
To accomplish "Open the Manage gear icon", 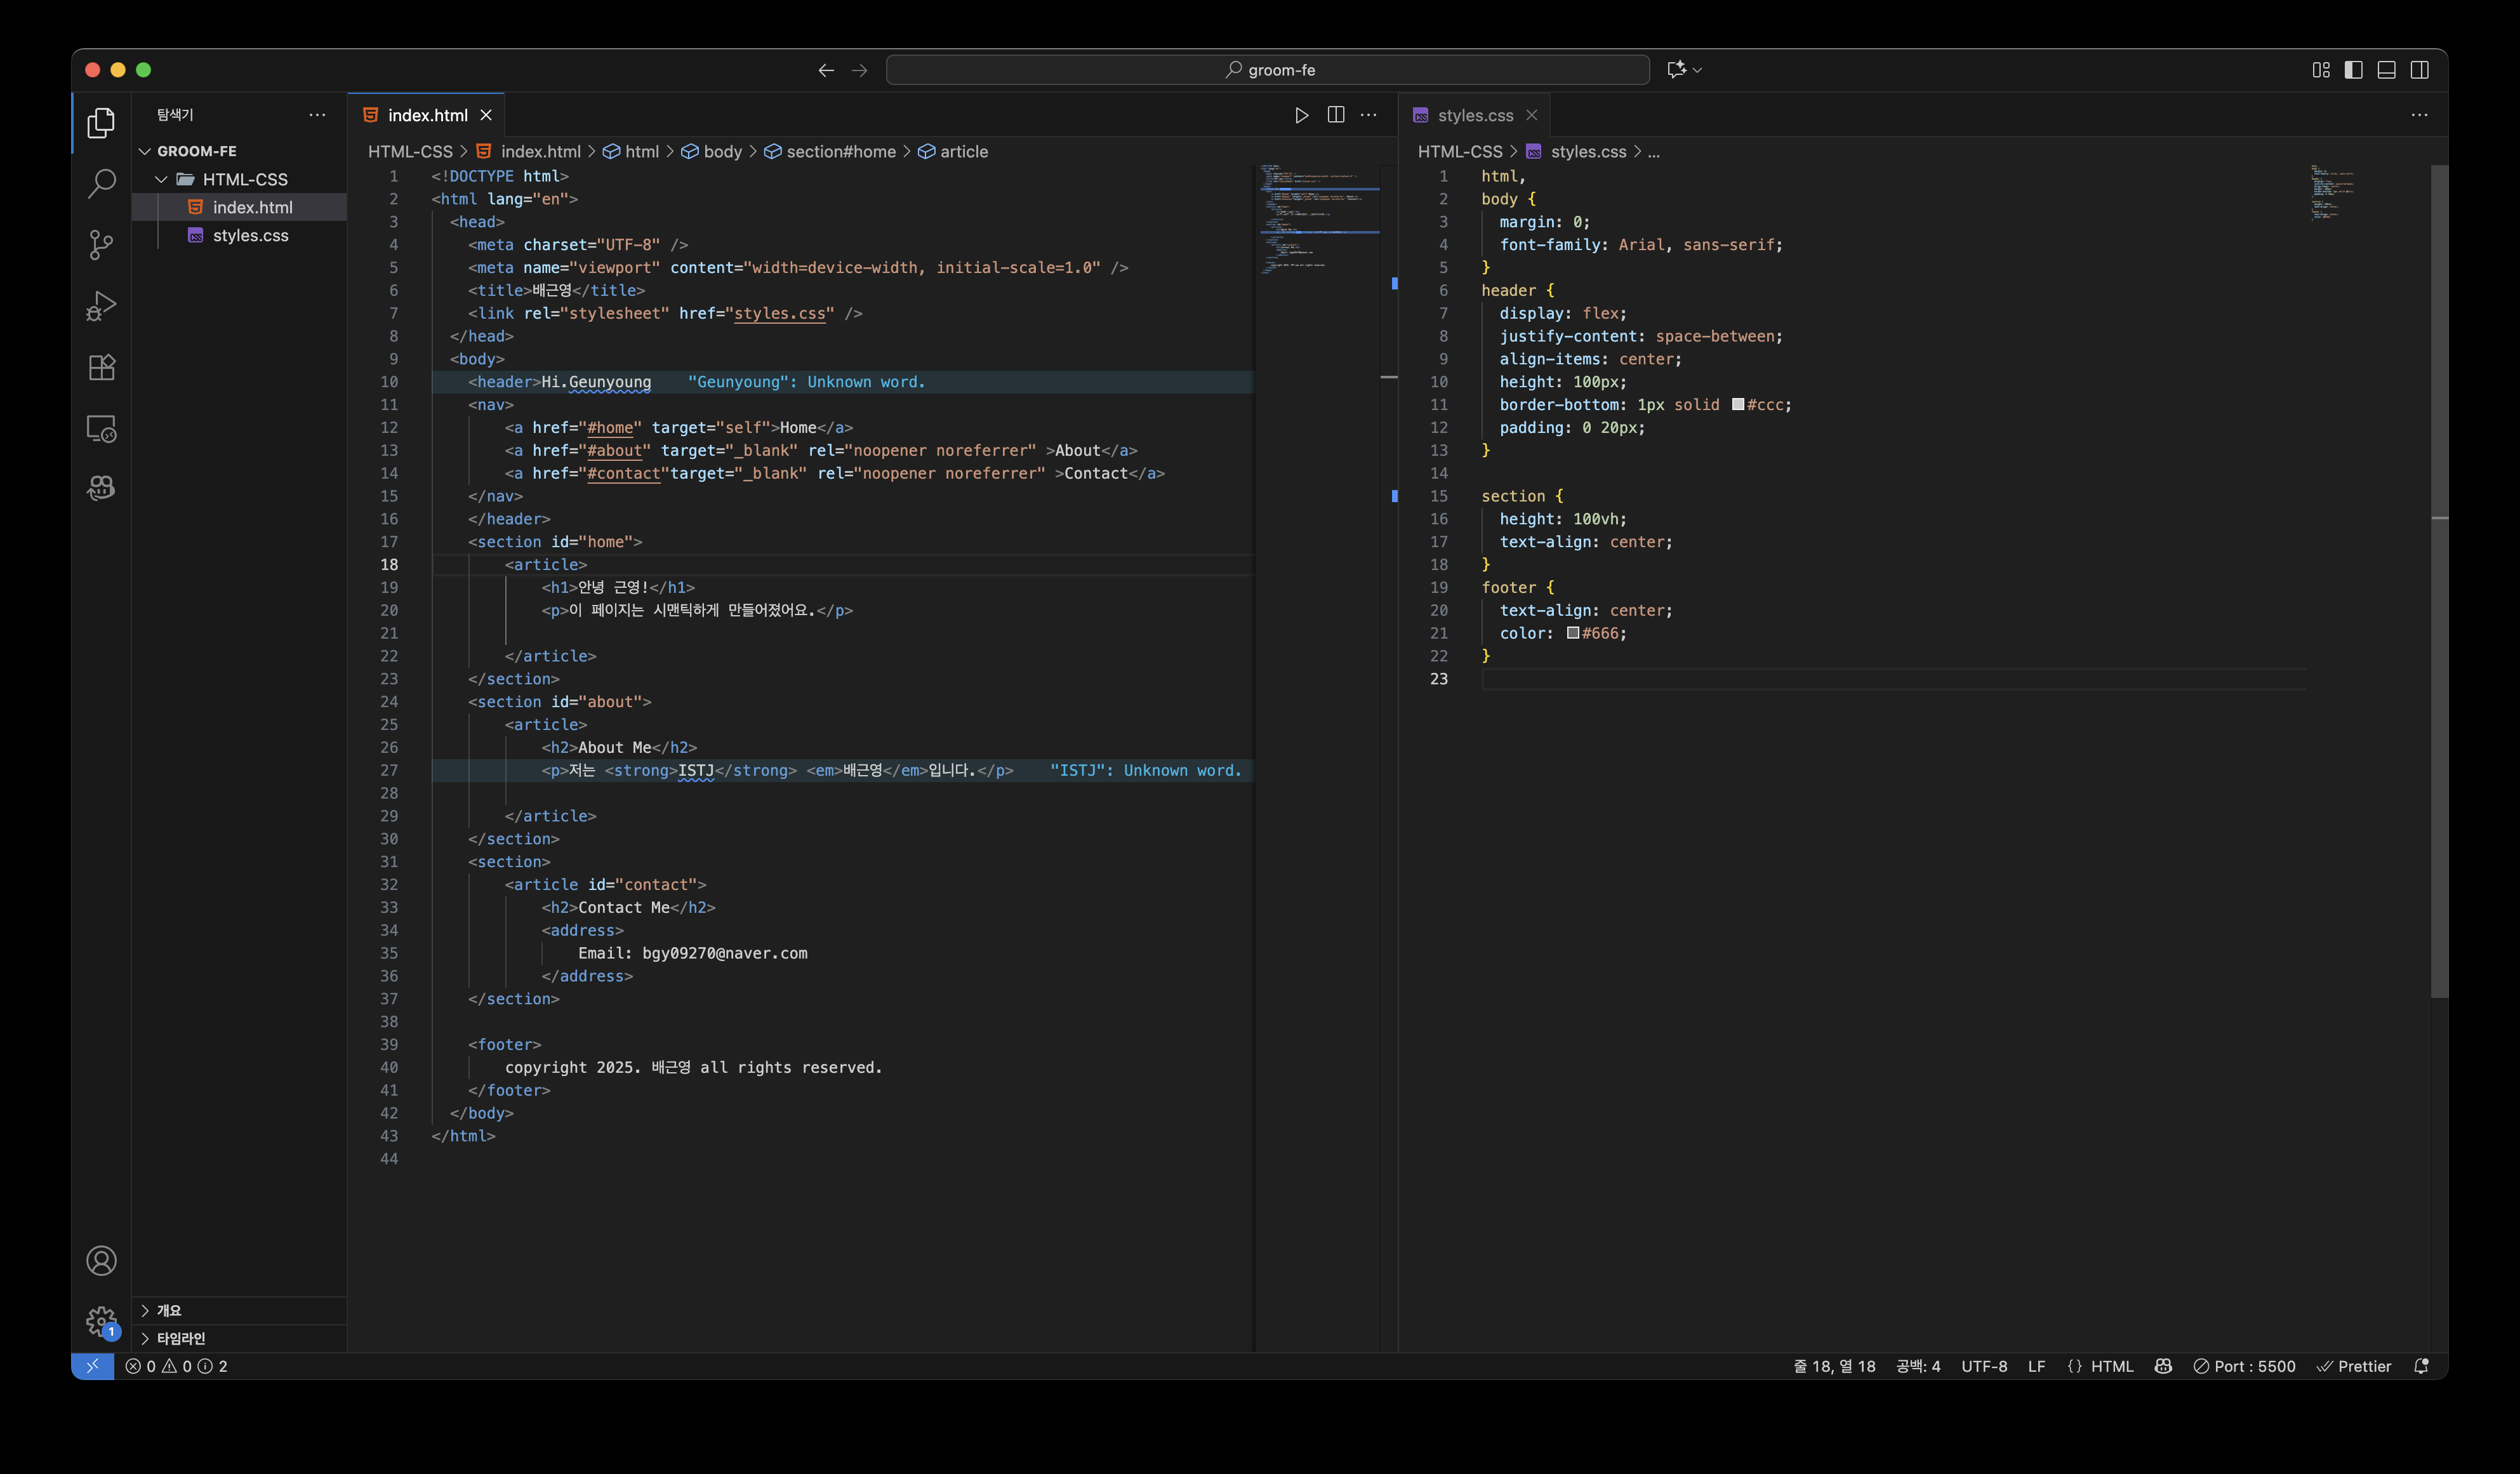I will pyautogui.click(x=101, y=1321).
